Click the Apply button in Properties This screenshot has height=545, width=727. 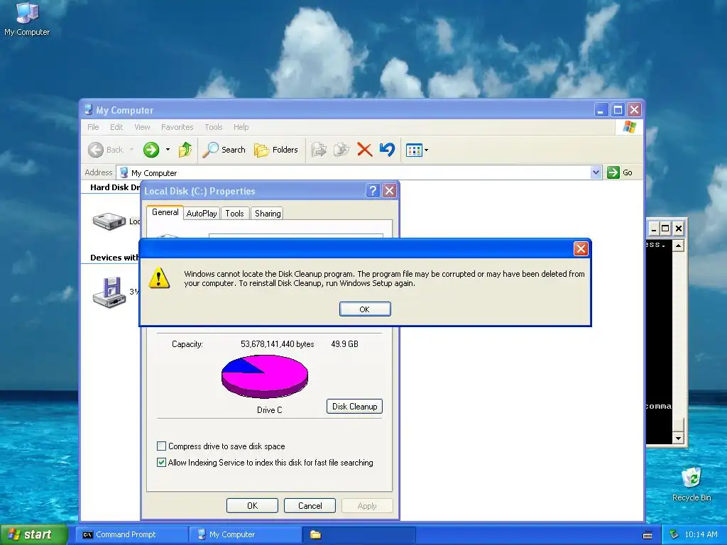(x=367, y=505)
